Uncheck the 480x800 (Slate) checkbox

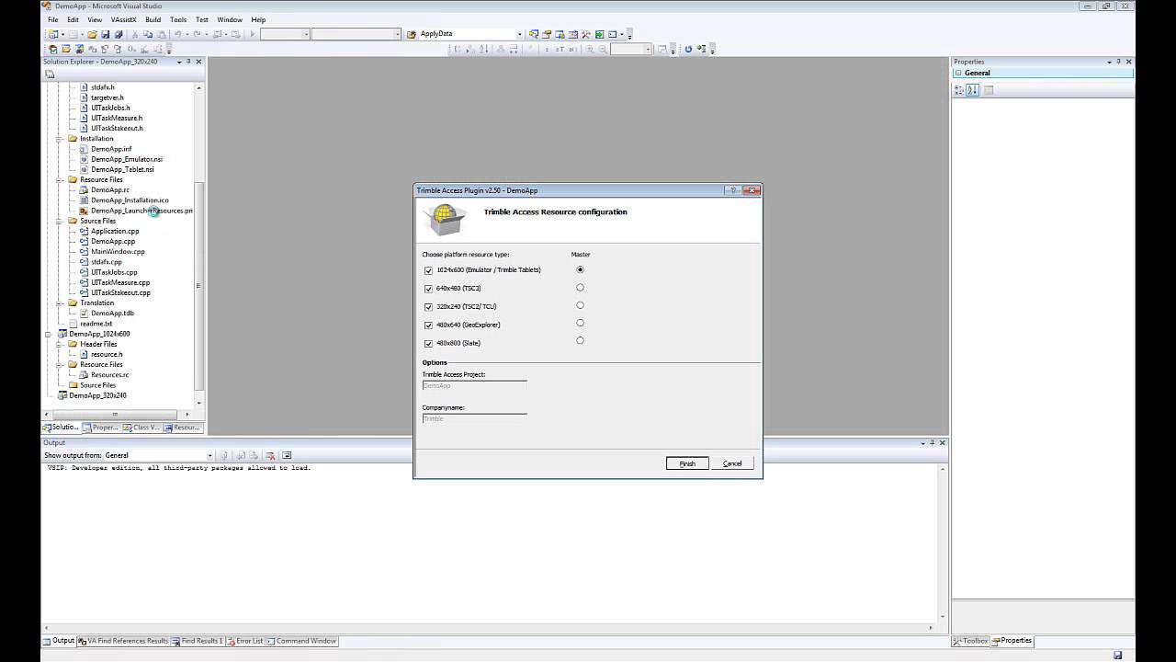tap(428, 344)
